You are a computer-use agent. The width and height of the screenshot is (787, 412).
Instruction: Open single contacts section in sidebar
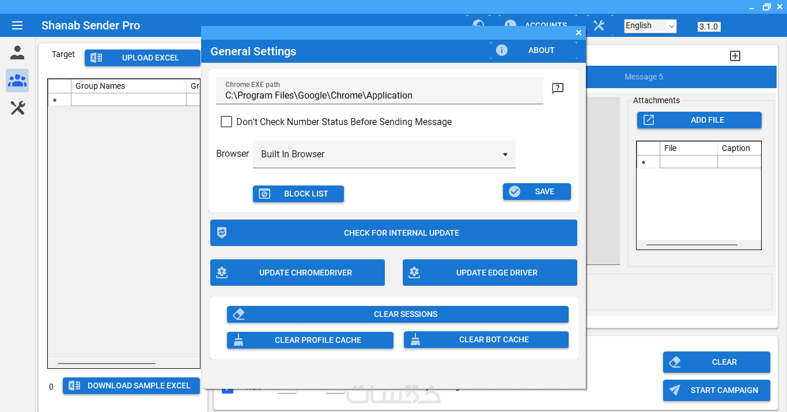[x=17, y=53]
